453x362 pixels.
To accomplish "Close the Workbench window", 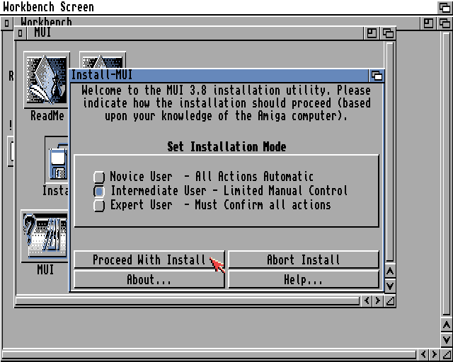I will [x=7, y=23].
